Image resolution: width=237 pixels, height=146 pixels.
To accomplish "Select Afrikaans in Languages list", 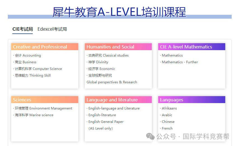I will pos(169,108).
